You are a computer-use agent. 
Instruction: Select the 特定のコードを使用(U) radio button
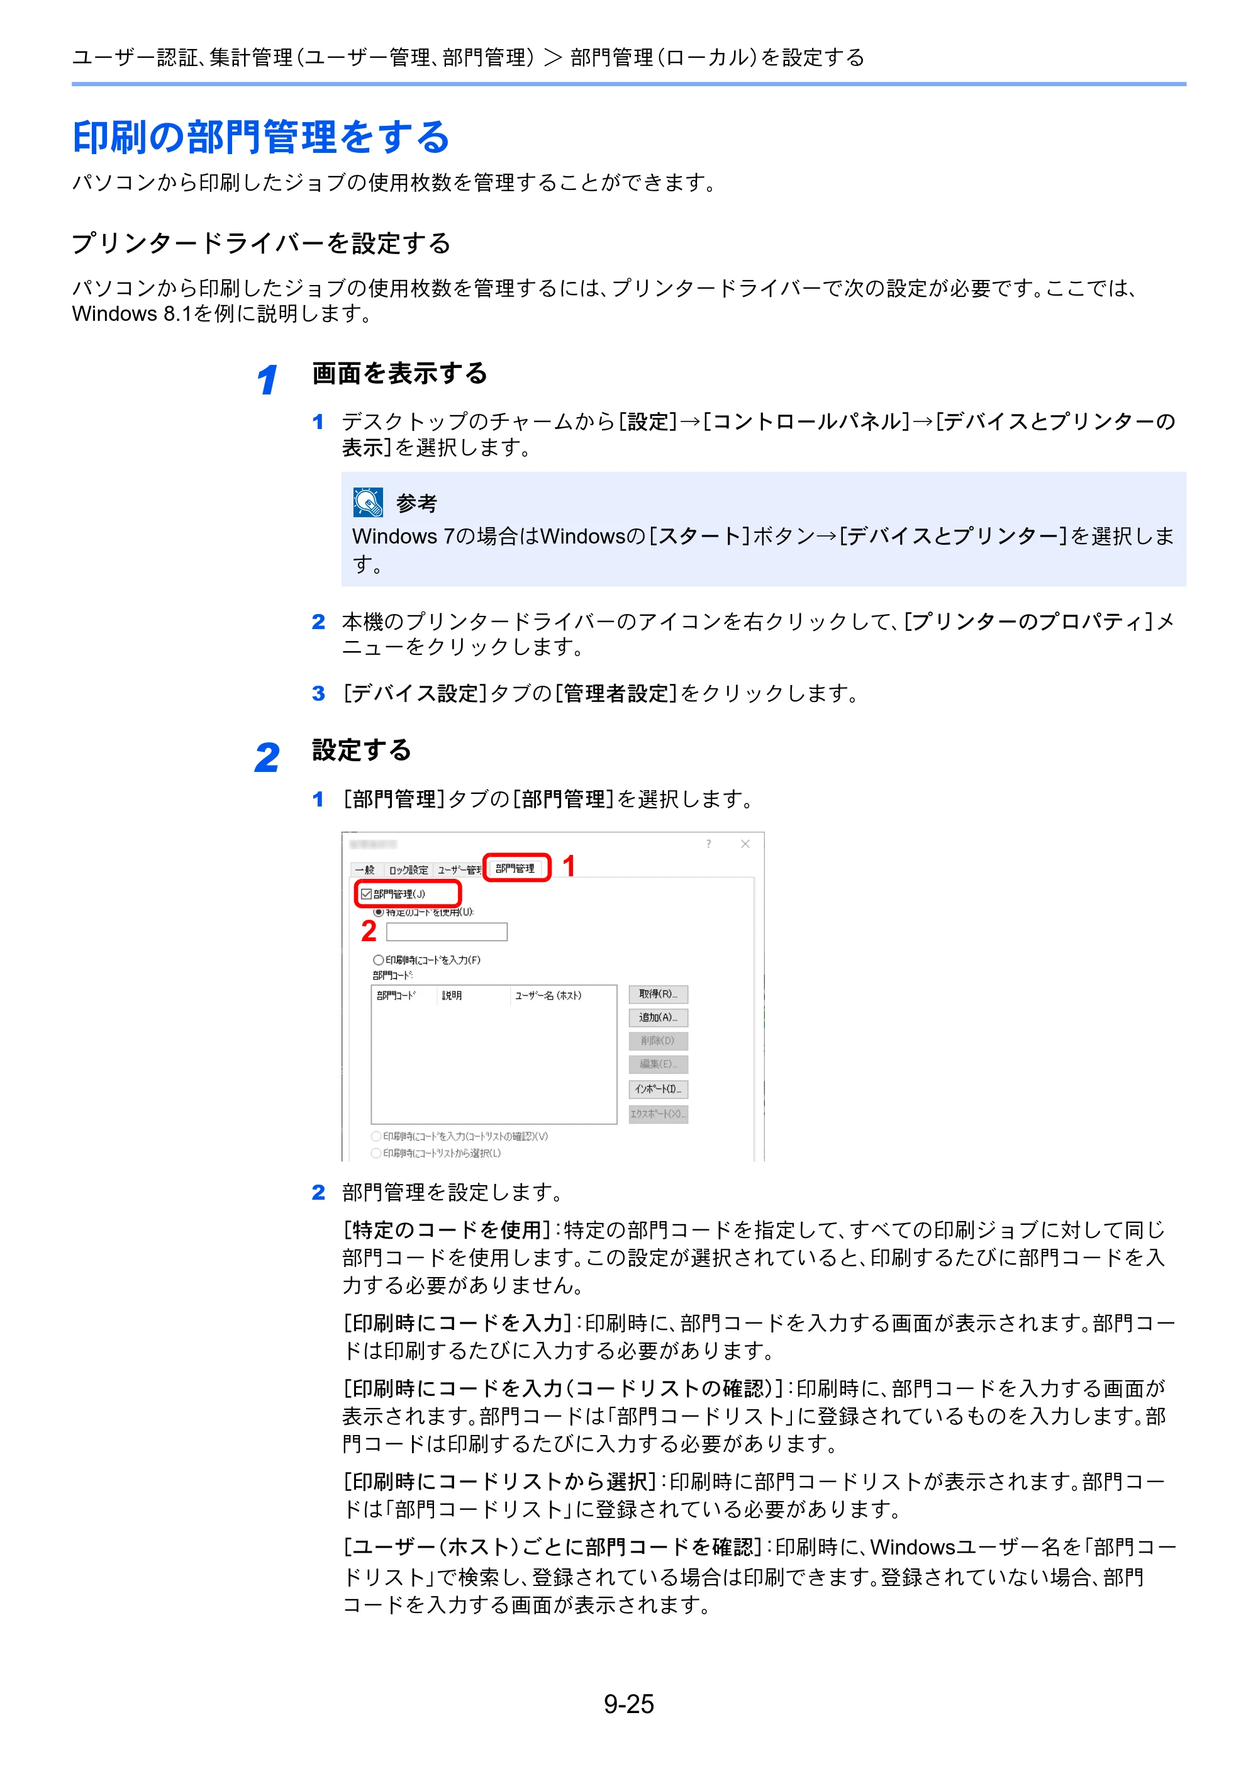coord(379,912)
